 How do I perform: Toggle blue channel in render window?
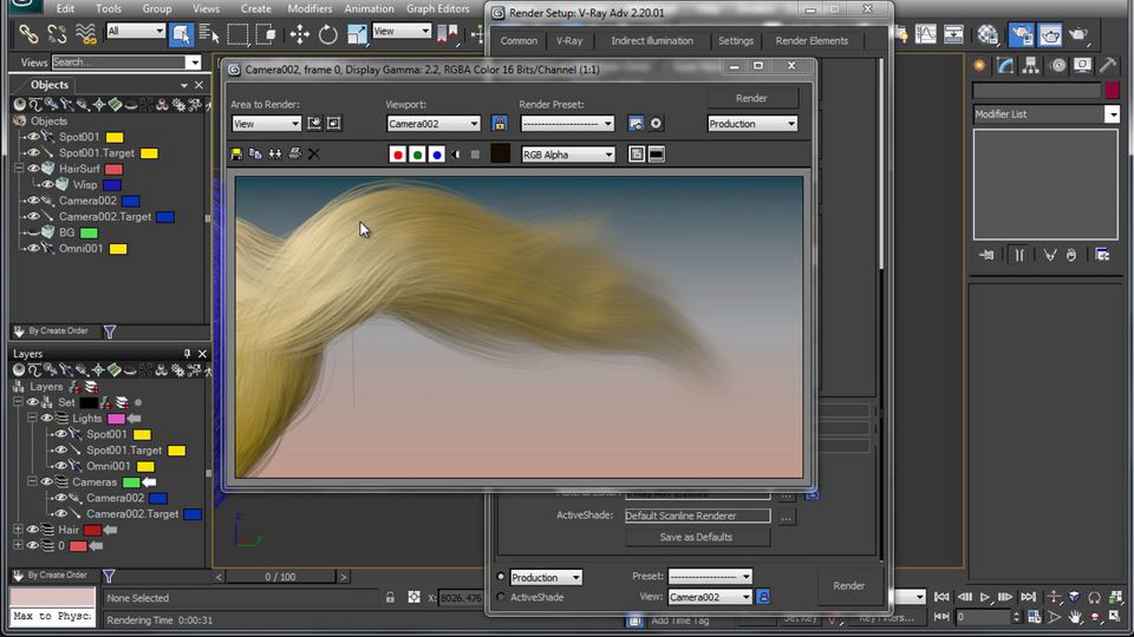pyautogui.click(x=437, y=154)
